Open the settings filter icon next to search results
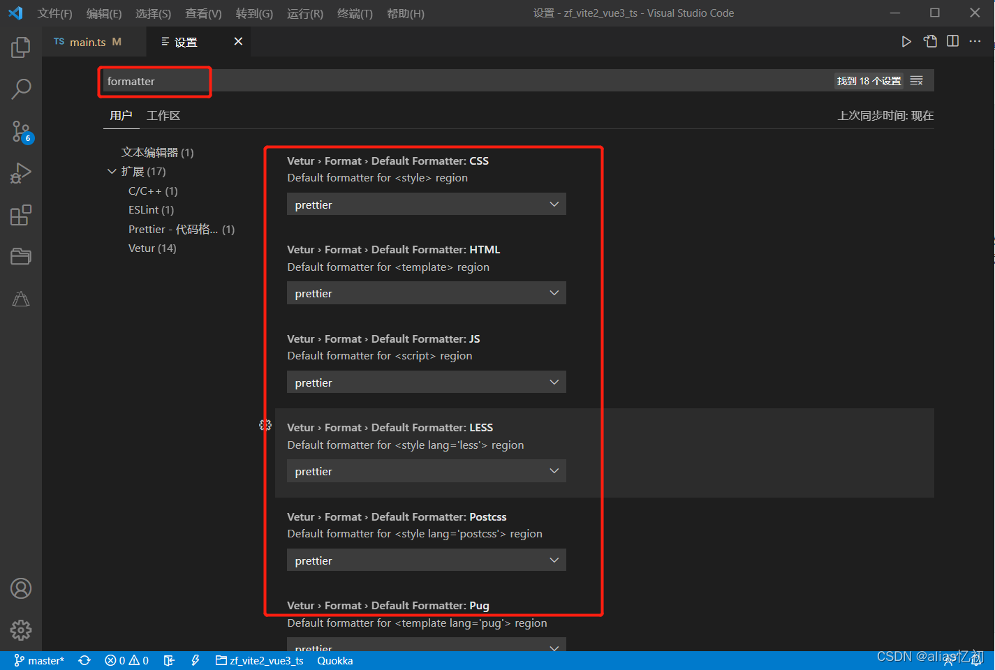The height and width of the screenshot is (670, 995). point(916,80)
